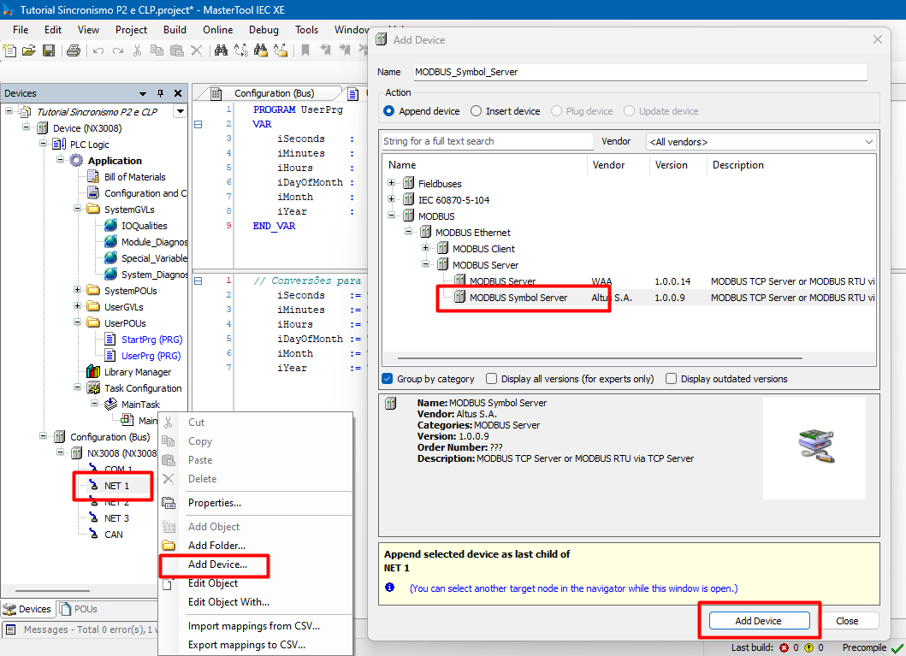Click the Devices tree horizontal scrollbar
This screenshot has height=656, width=906.
[x=52, y=591]
